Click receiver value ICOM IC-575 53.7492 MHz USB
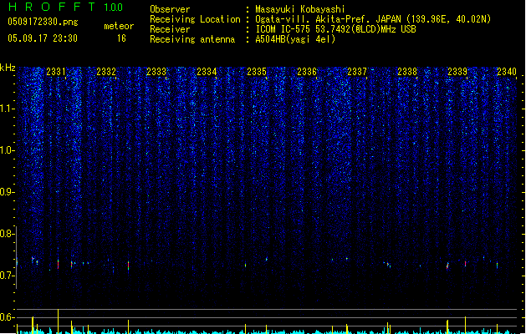526x334 pixels. tap(335, 29)
